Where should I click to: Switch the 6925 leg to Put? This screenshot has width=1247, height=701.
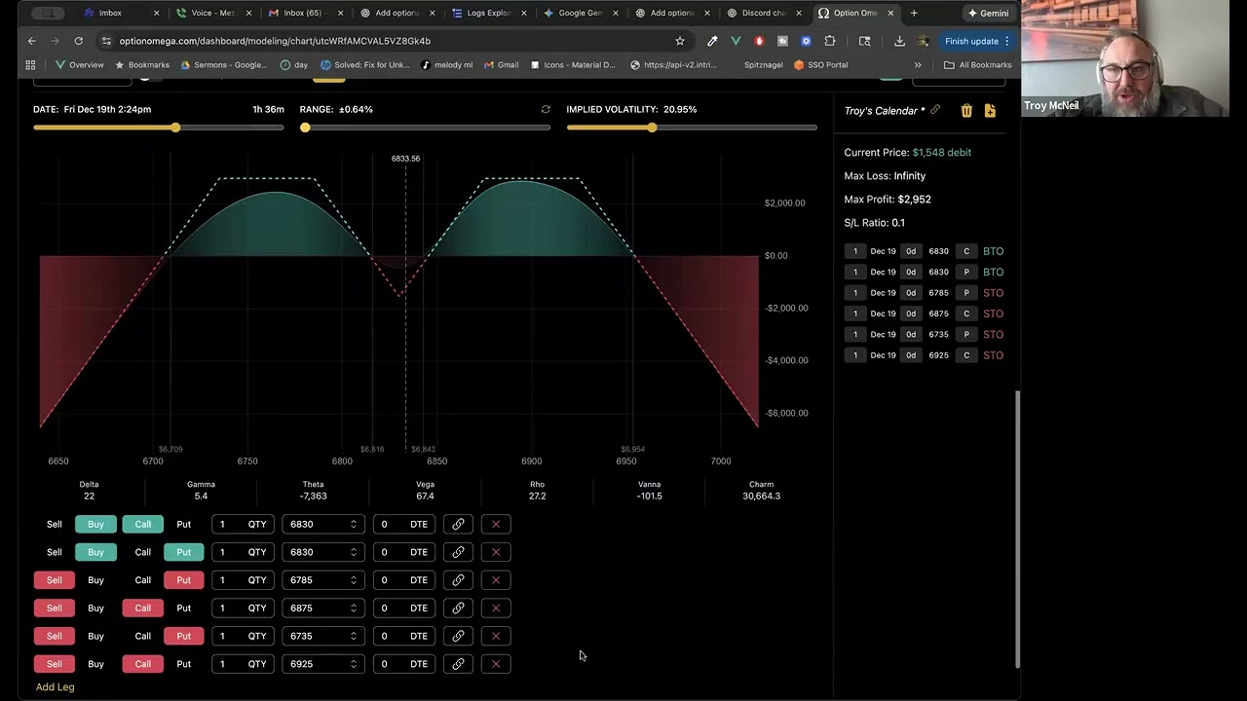(x=183, y=664)
